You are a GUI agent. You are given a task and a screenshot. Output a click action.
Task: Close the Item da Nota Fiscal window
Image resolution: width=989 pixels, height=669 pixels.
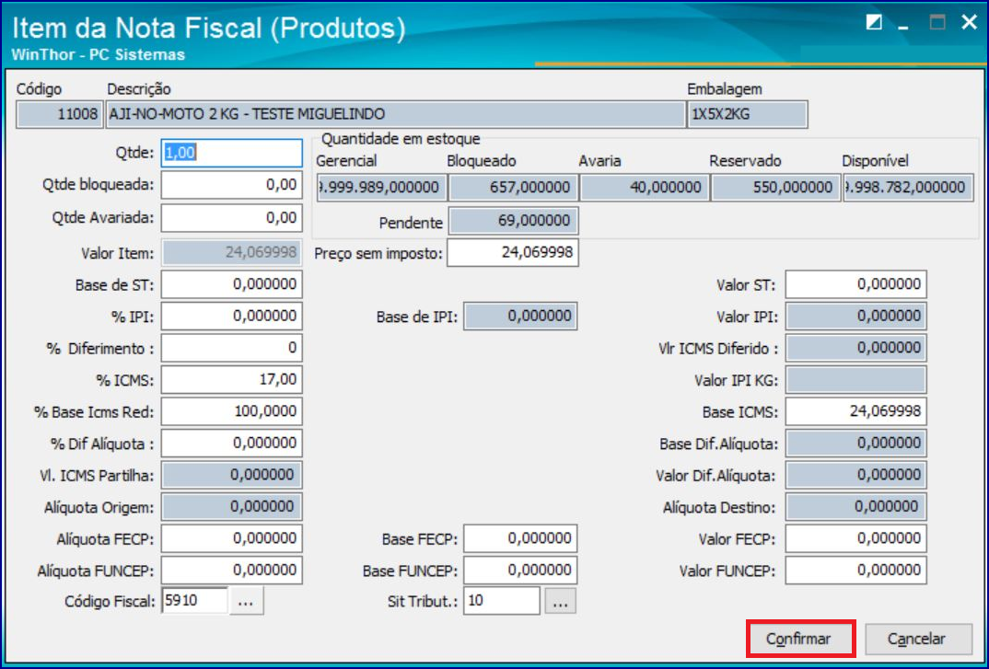point(969,23)
